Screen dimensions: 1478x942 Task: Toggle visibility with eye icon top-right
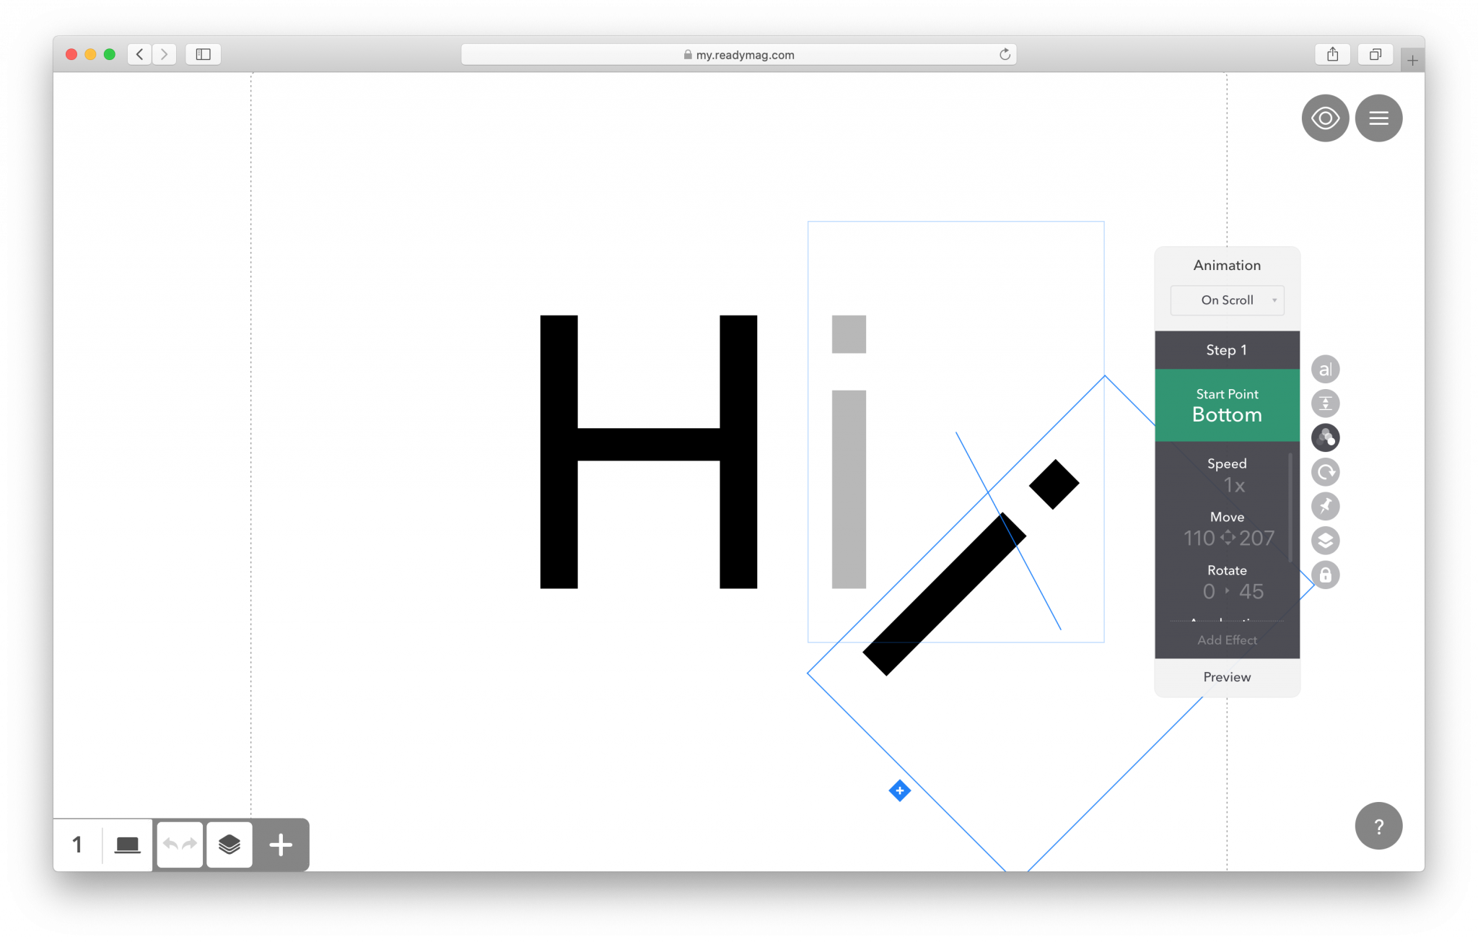[1323, 118]
